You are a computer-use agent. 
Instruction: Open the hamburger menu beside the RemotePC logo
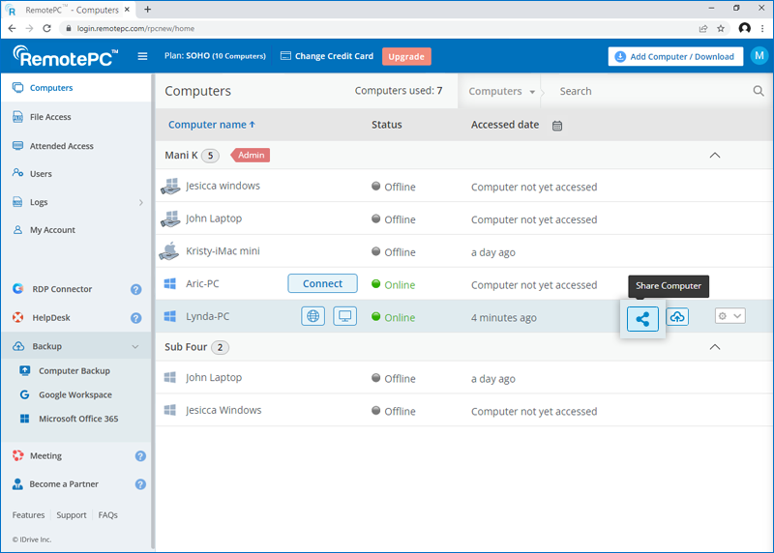pyautogui.click(x=142, y=56)
